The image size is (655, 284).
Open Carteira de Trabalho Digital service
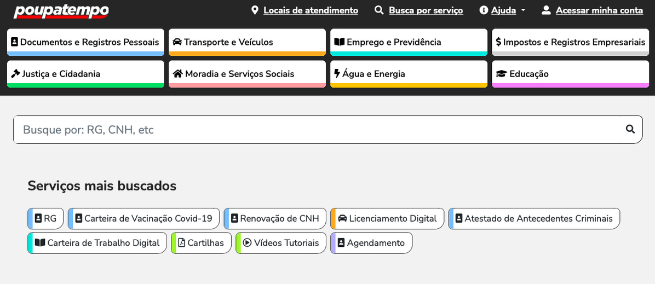97,243
